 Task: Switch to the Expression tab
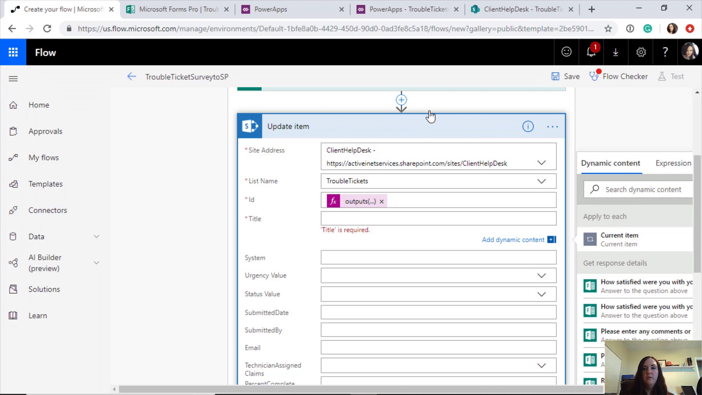[673, 163]
